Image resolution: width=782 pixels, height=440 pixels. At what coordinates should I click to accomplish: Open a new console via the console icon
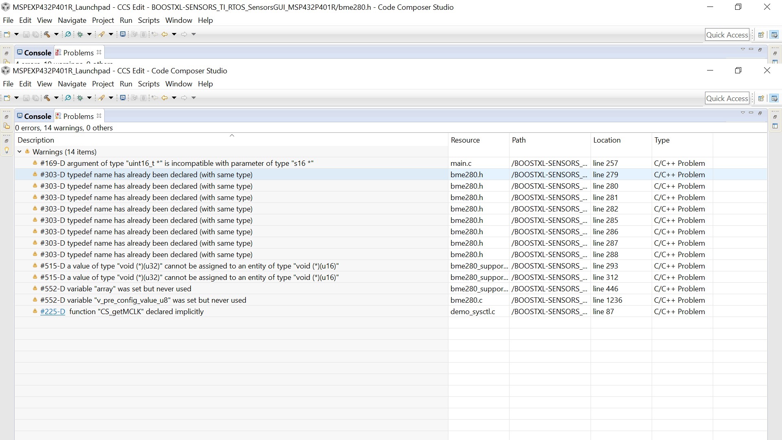click(123, 98)
